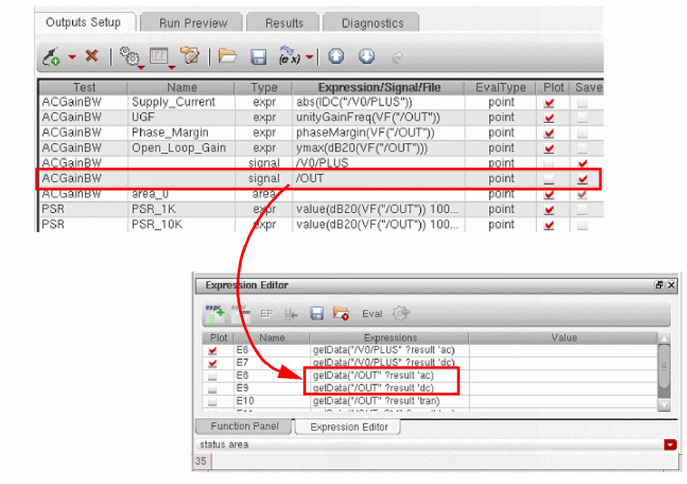Viewport: 687px width, 484px height.
Task: Close the Expression Editor panel
Action: coord(671,285)
